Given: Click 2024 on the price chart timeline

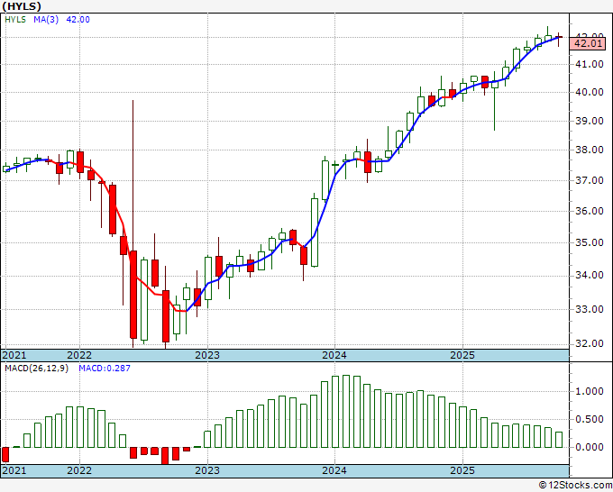Looking at the screenshot, I should pos(334,355).
